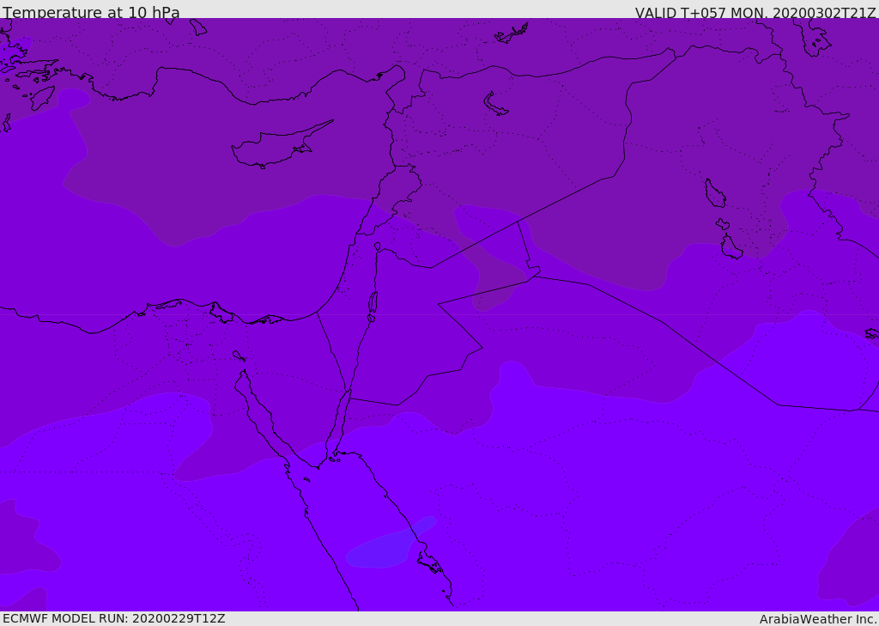Click the 'Temperature at 10 hPa' title text
This screenshot has height=626, width=879.
click(x=91, y=12)
